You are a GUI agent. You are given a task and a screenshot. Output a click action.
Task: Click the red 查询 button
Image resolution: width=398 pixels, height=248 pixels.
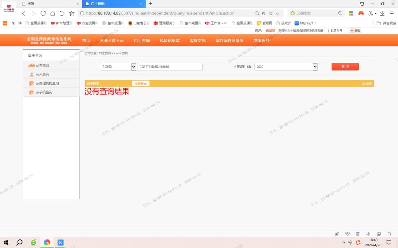click(x=345, y=67)
